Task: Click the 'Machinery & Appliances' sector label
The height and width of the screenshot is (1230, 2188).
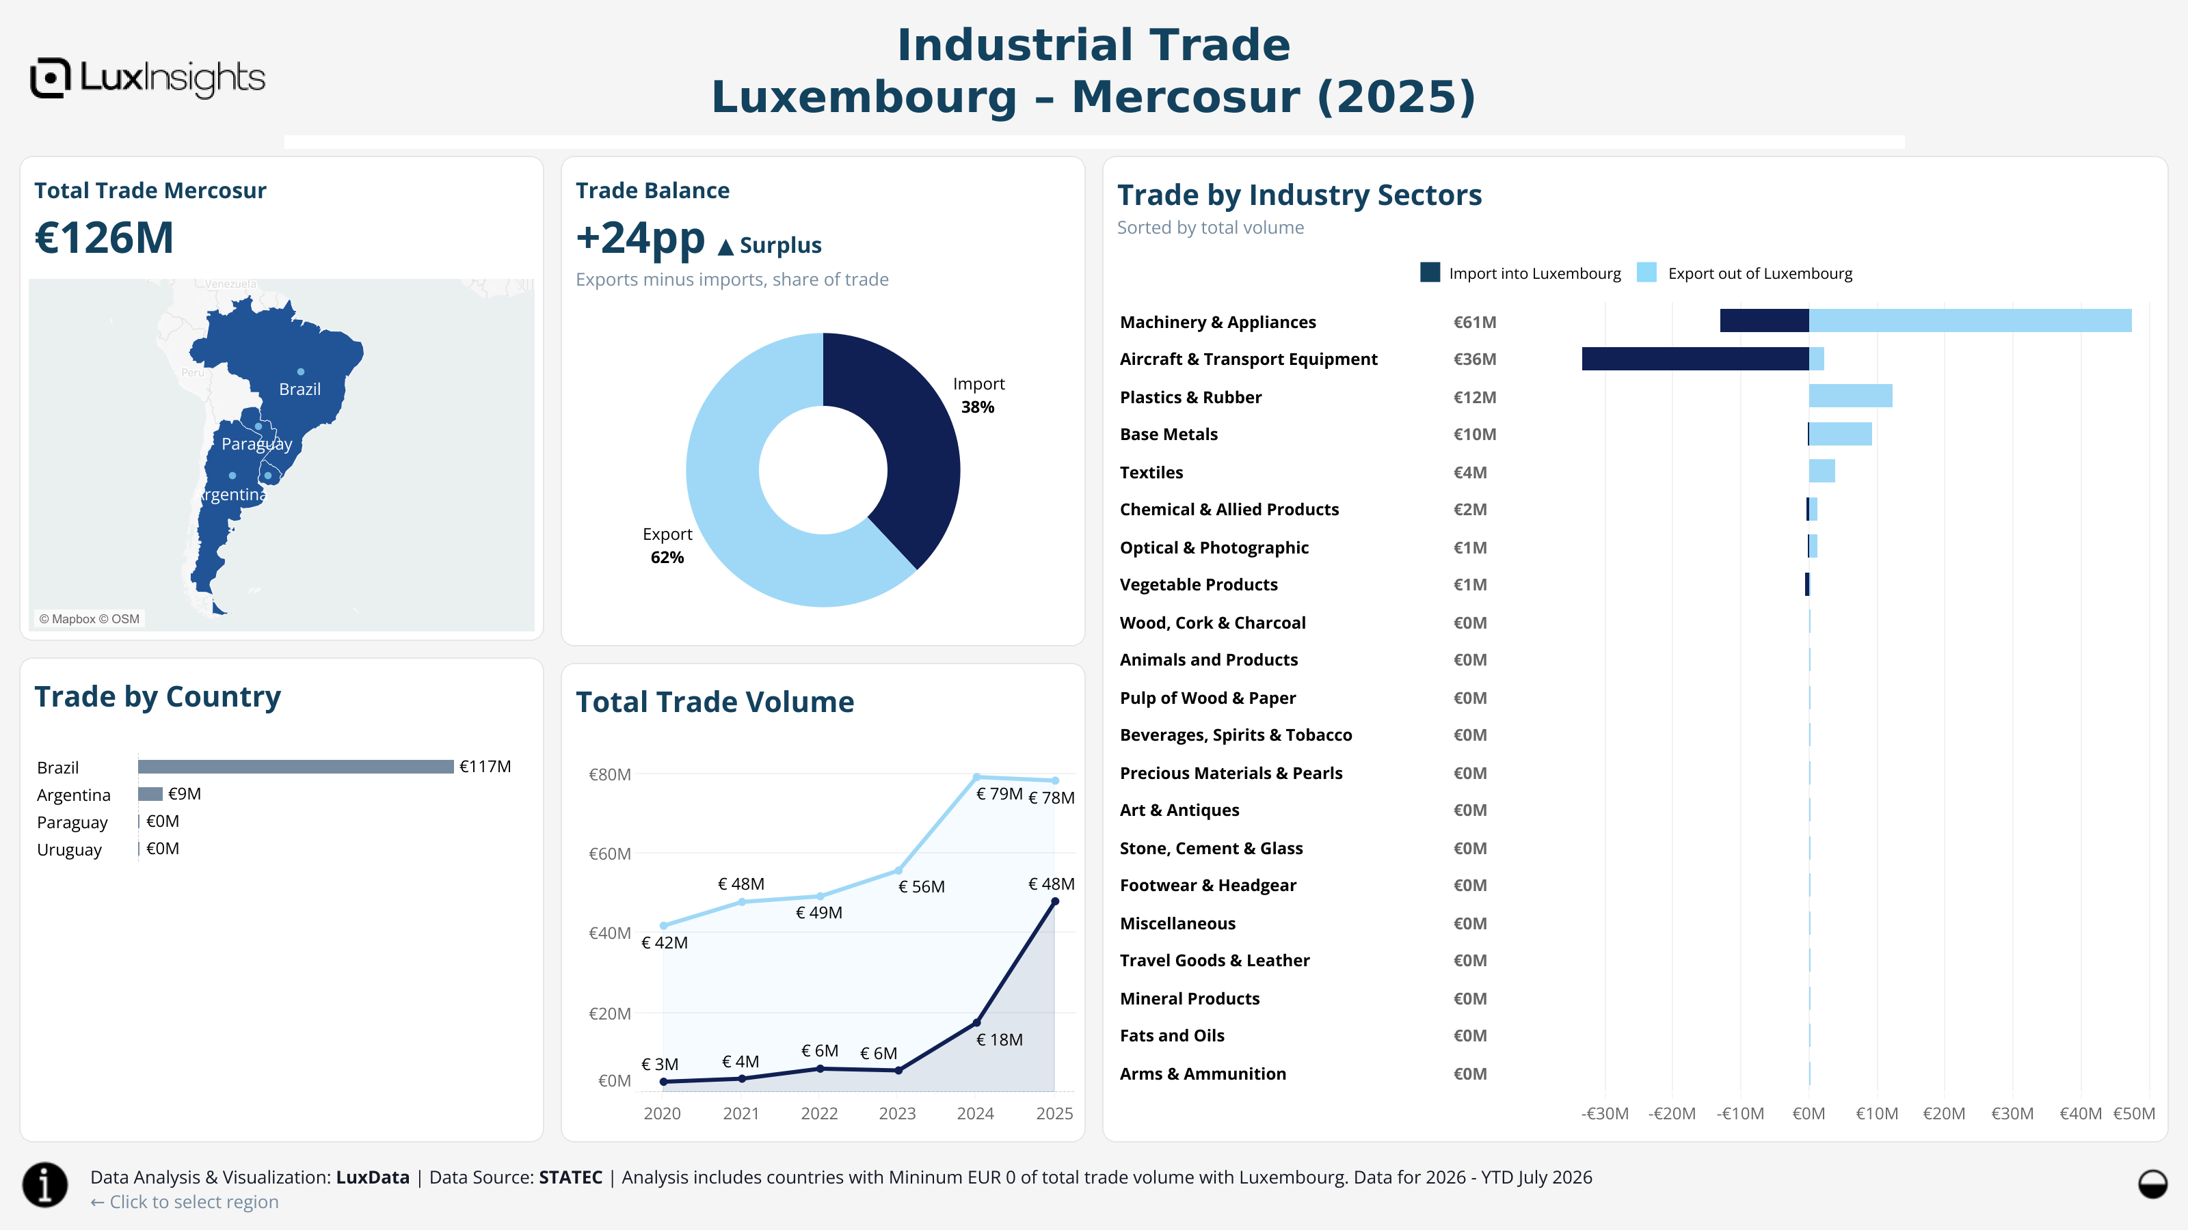Action: 1217,322
